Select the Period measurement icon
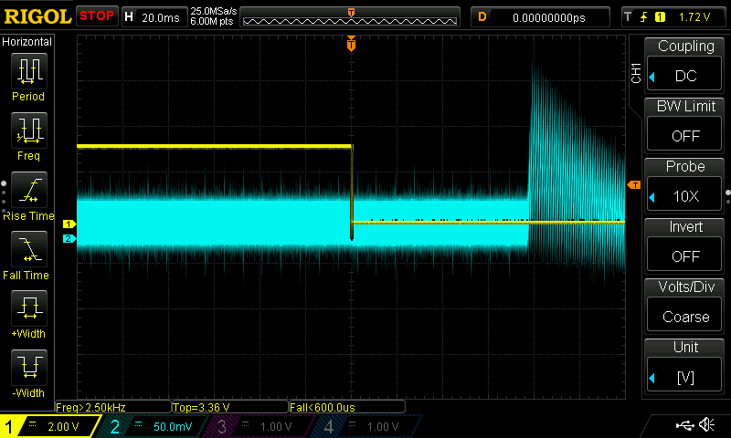Viewport: 731px width, 438px height. point(28,71)
